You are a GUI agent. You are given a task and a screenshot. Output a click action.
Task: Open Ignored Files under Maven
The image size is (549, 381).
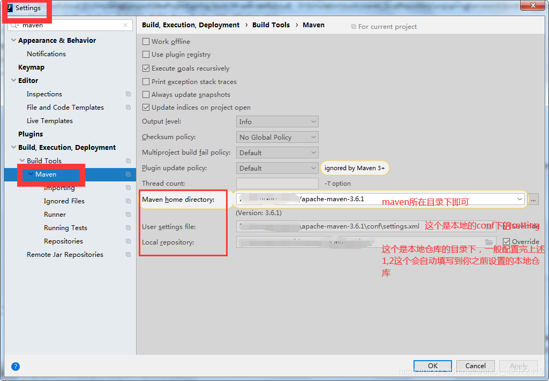coord(64,201)
